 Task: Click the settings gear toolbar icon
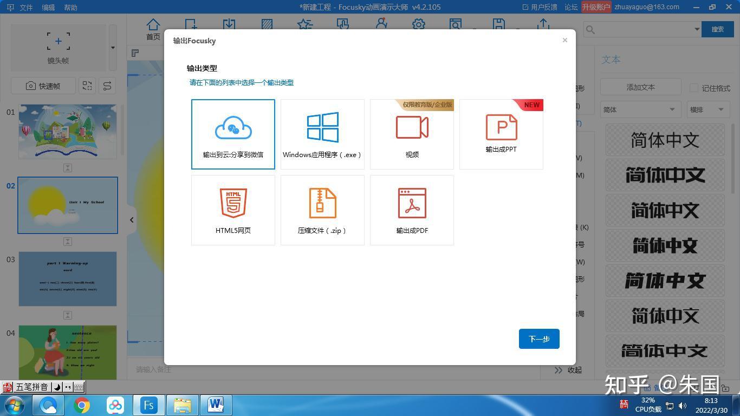(419, 25)
